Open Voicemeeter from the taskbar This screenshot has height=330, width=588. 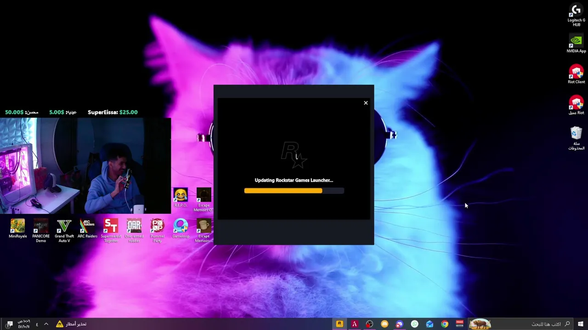point(459,324)
